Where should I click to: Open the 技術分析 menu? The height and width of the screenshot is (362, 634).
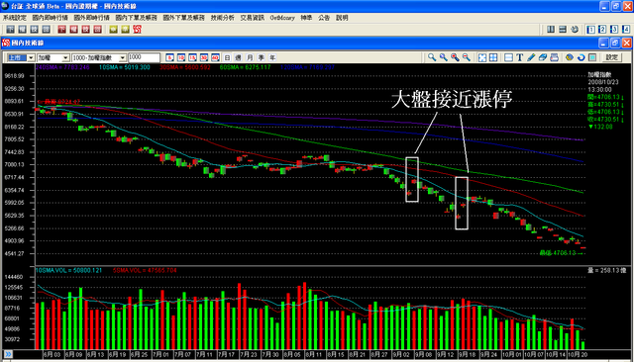pyautogui.click(x=222, y=18)
